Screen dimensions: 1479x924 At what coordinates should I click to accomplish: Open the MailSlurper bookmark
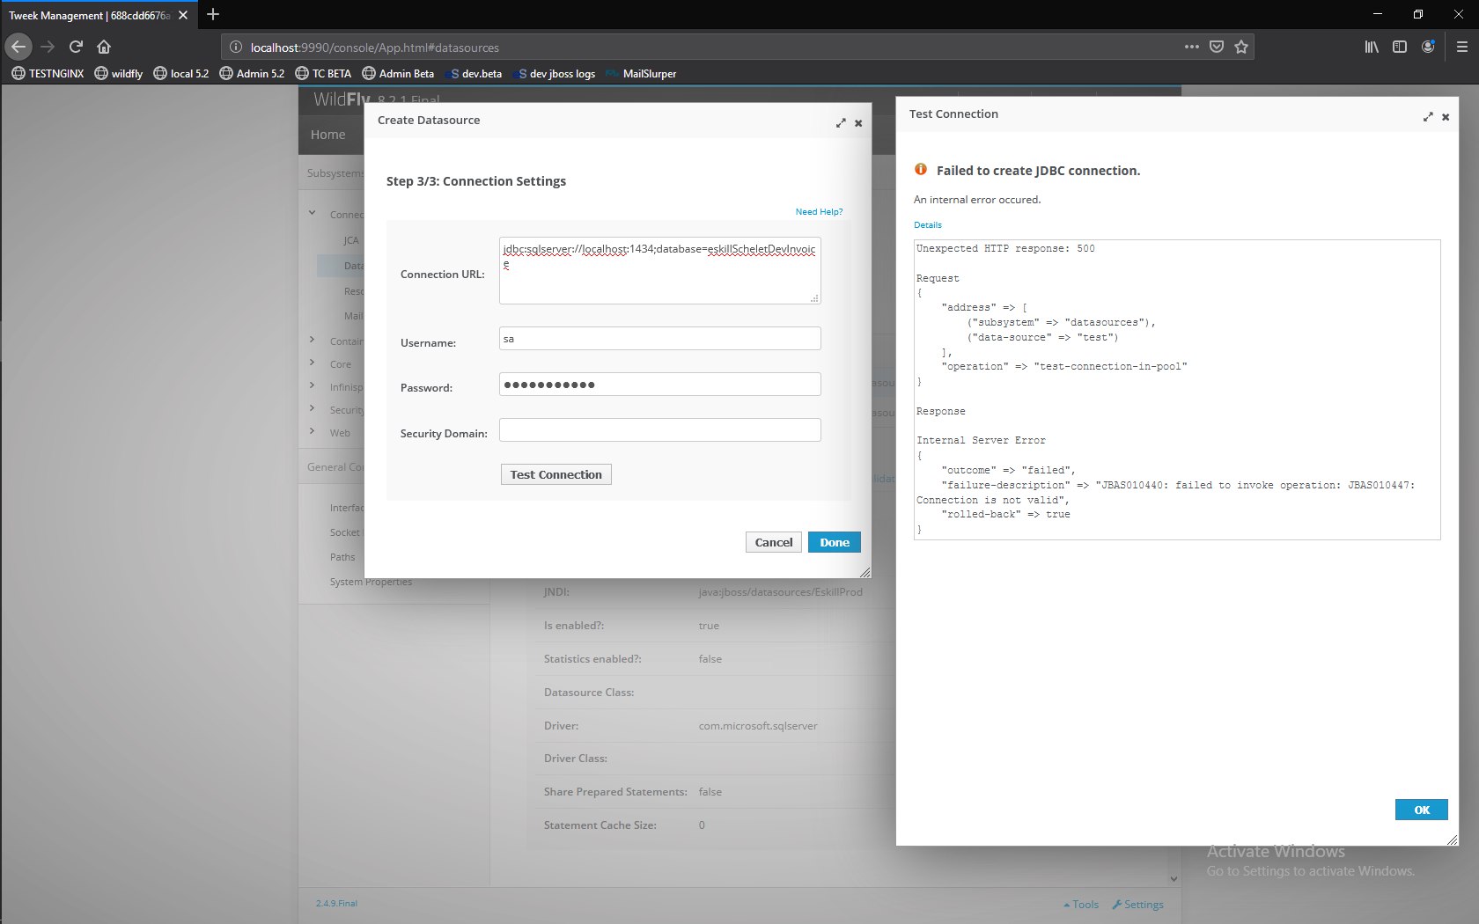pyautogui.click(x=642, y=74)
